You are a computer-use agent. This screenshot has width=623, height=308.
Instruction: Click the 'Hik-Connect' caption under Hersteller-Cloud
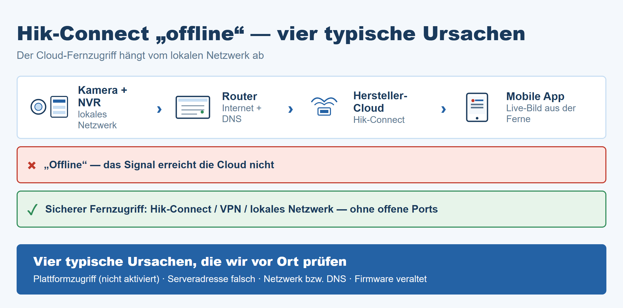coord(379,120)
